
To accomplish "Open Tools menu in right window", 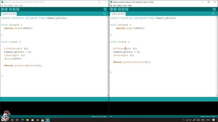I will (125, 5).
